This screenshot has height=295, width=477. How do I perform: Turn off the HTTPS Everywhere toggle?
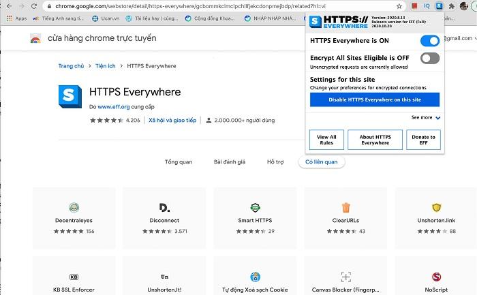coord(430,41)
